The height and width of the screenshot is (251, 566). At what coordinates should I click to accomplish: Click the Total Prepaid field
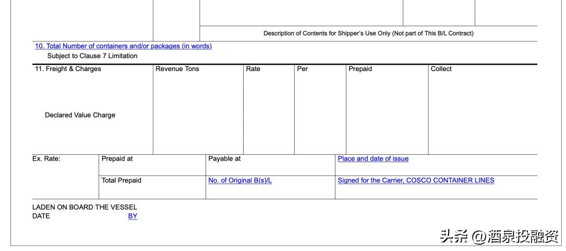tap(121, 180)
